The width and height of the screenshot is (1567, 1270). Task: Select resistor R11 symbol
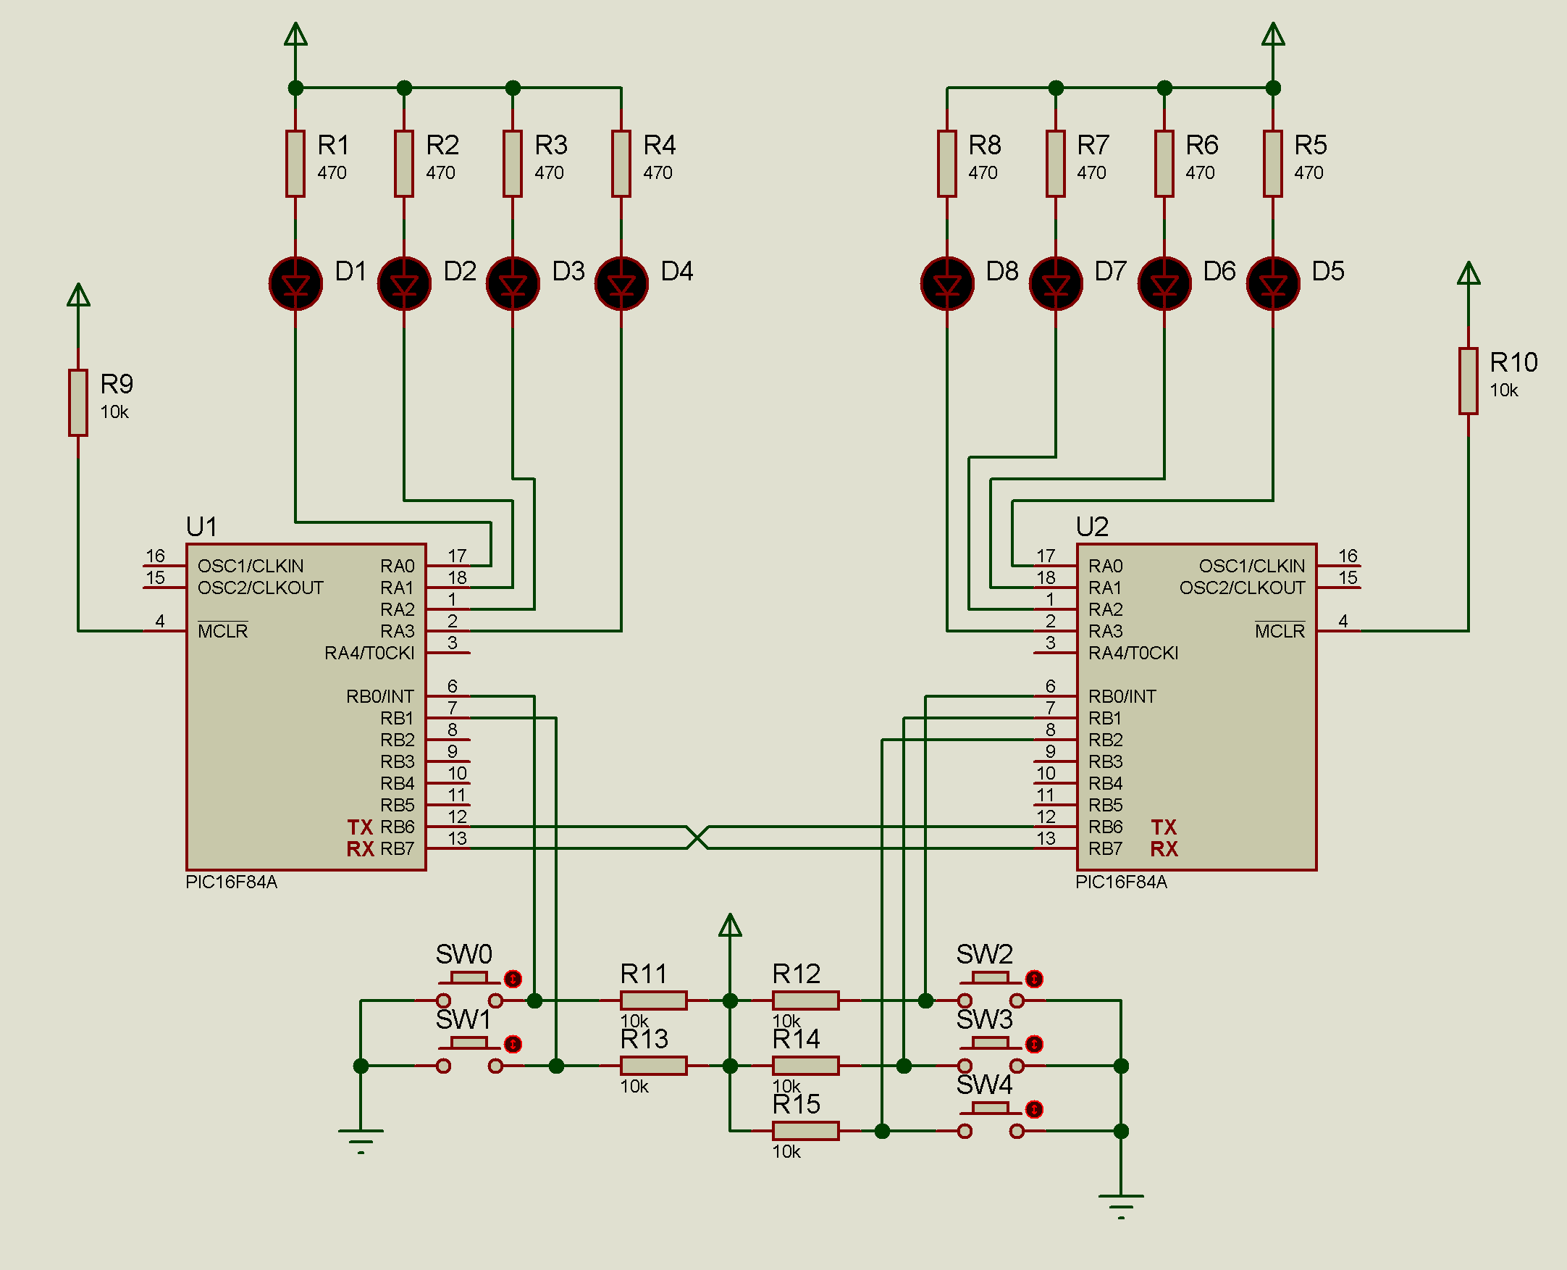tap(654, 1000)
